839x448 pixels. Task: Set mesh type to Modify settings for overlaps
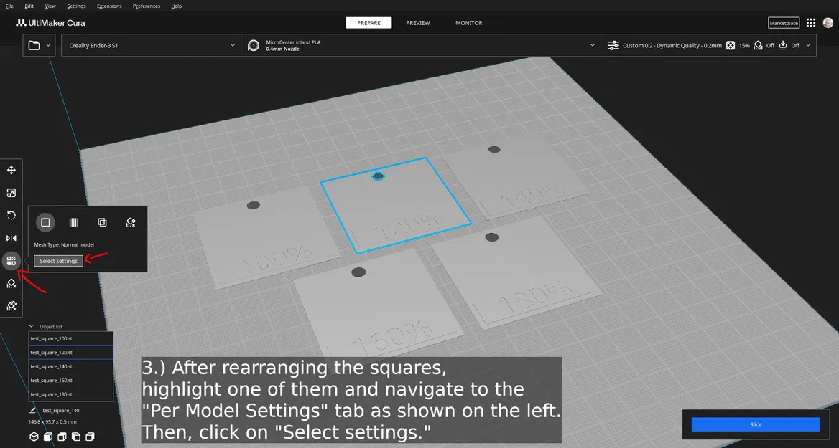pos(102,222)
